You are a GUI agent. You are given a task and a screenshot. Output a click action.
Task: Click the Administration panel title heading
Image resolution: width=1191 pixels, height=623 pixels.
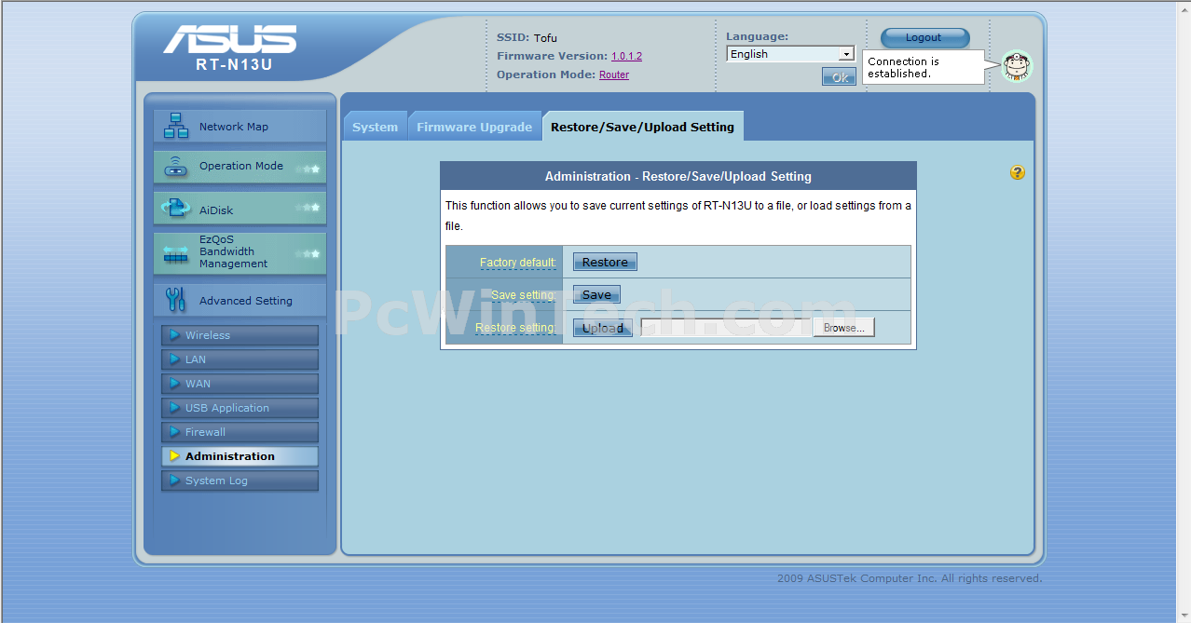[678, 176]
